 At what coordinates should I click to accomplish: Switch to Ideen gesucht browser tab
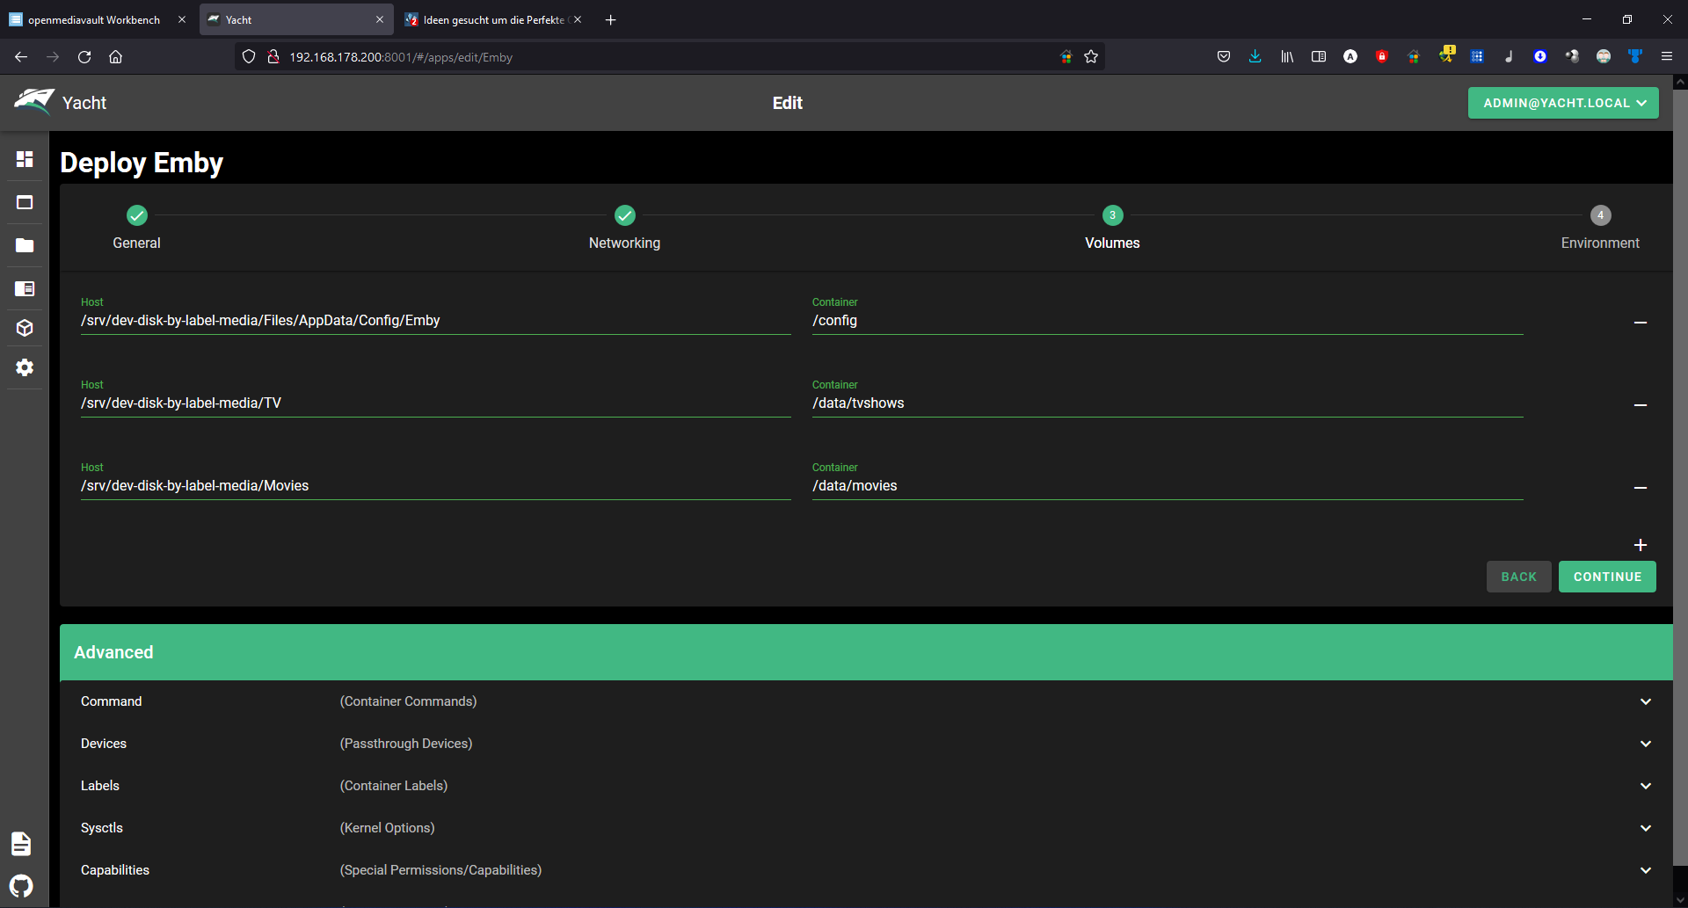click(x=492, y=19)
